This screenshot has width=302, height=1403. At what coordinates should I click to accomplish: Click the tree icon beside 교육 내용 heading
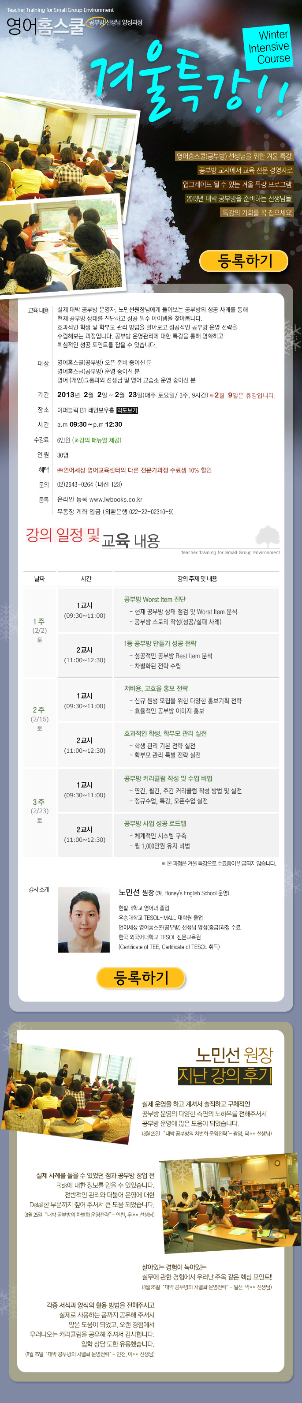pos(267,536)
